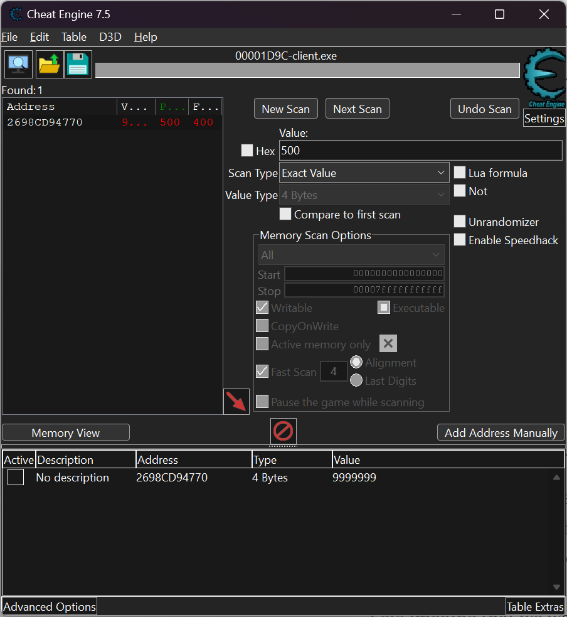This screenshot has width=567, height=617.
Task: Open the D3D menu
Action: (110, 37)
